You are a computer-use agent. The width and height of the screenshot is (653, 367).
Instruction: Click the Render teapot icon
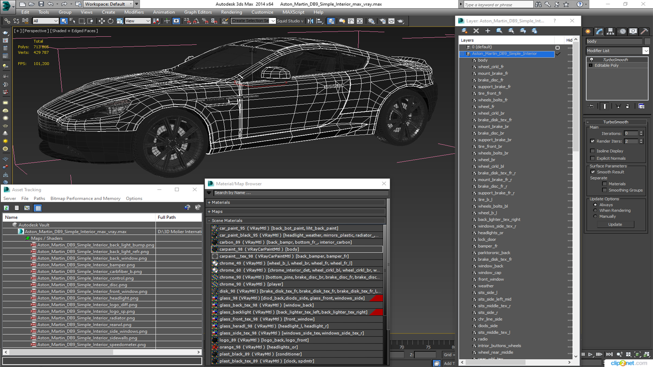pos(401,21)
